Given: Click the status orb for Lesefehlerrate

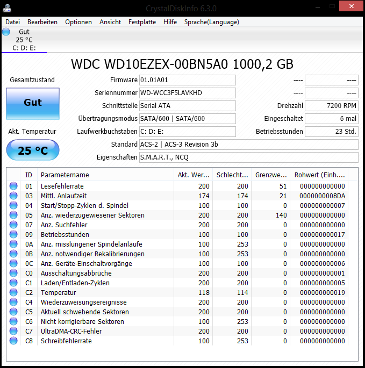Looking at the screenshot, I should pyautogui.click(x=13, y=186).
